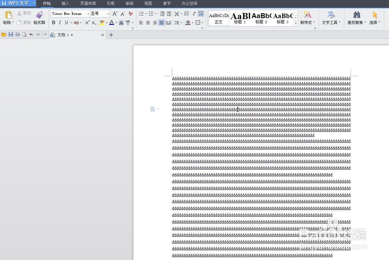
Task: Apply the 标题 3 heading style
Action: [x=282, y=18]
